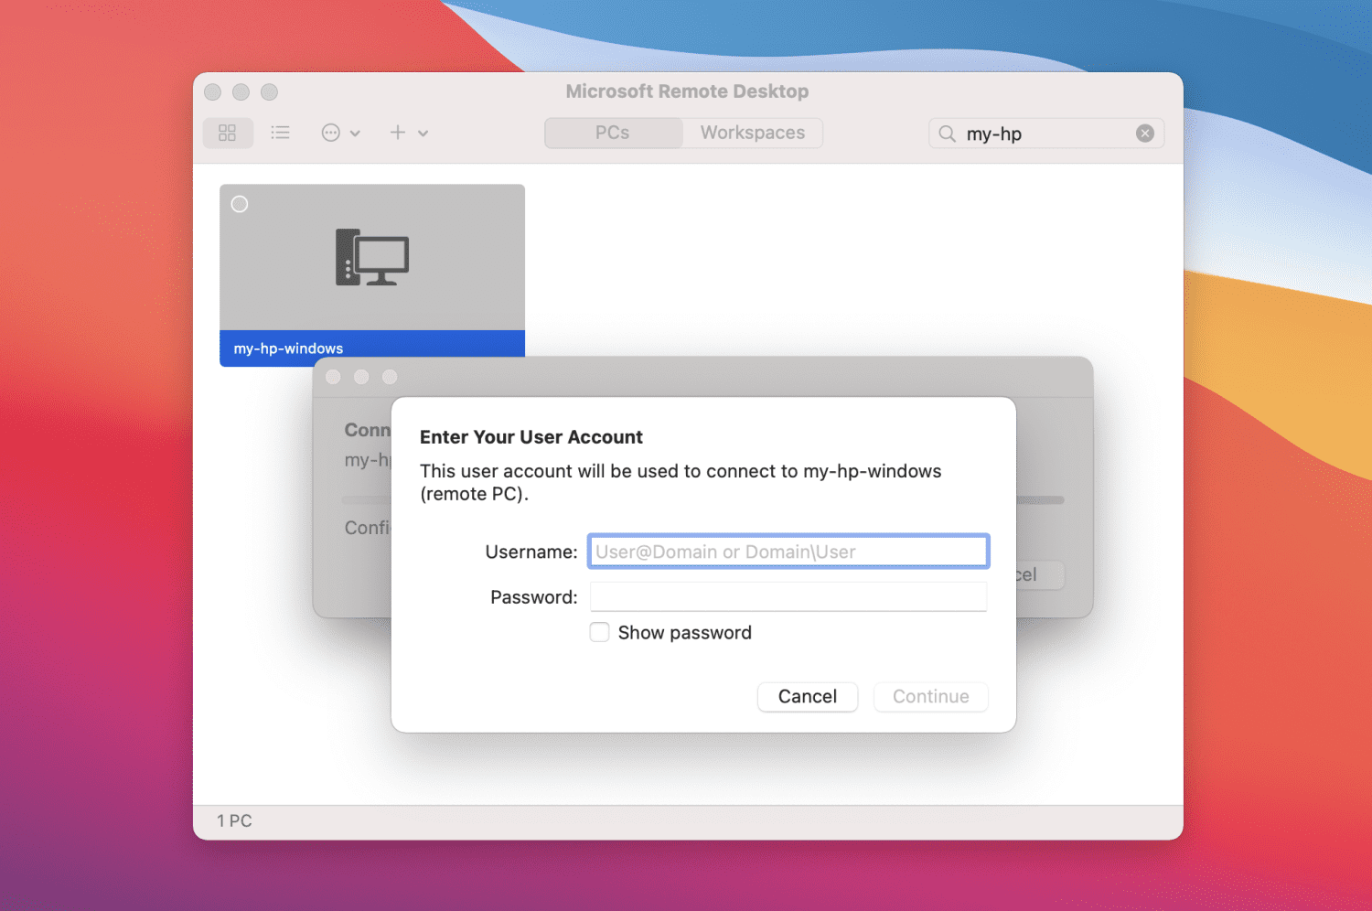Click the my-hp search field
The image size is (1372, 911).
tap(1046, 134)
